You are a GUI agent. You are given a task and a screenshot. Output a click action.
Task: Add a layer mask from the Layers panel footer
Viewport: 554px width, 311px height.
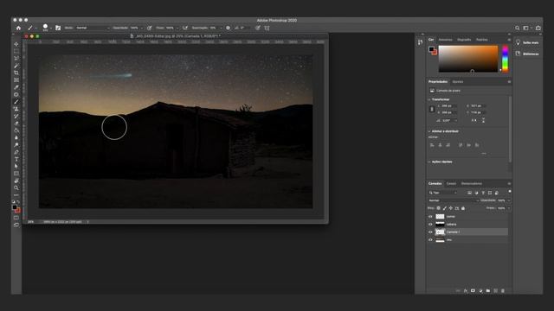[473, 291]
